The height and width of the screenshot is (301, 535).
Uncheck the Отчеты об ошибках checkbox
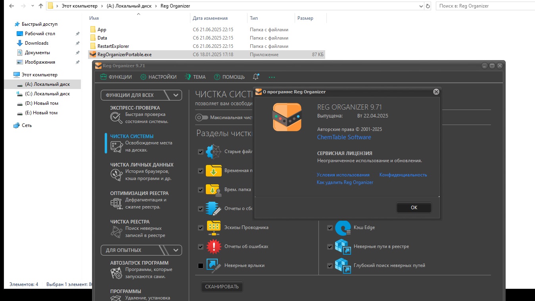coord(201,247)
